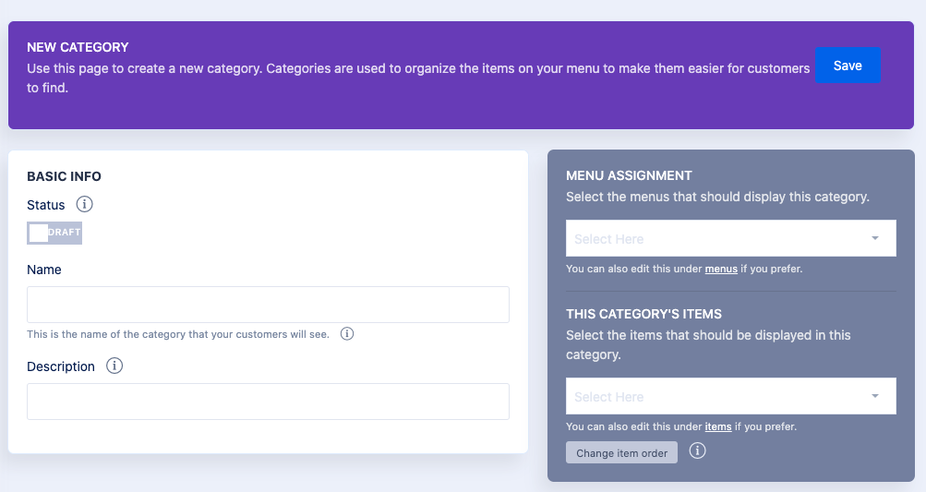Open the Category's Items 'Select Here' box
The height and width of the screenshot is (492, 926).
click(x=720, y=397)
